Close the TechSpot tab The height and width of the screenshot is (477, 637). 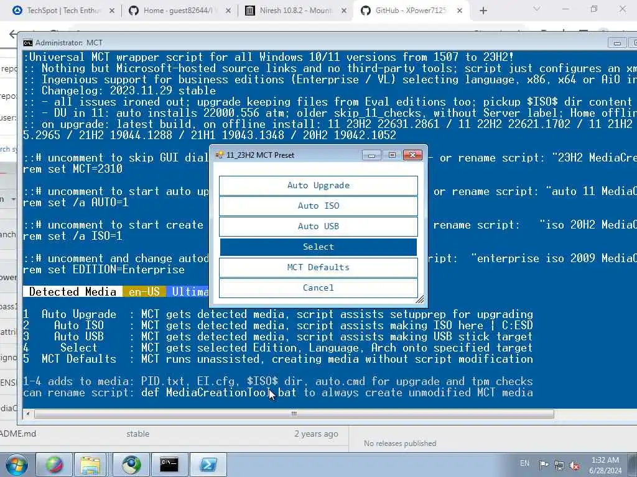(x=112, y=11)
